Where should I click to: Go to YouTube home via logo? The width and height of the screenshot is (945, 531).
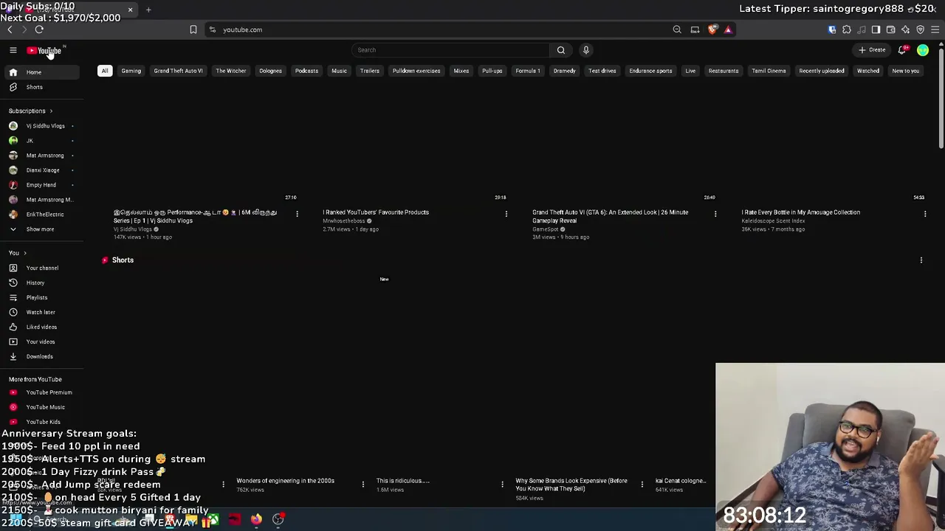point(45,50)
